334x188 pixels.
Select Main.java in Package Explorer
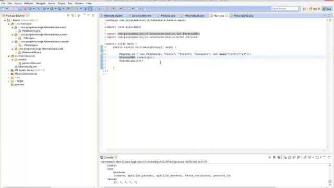point(29,38)
